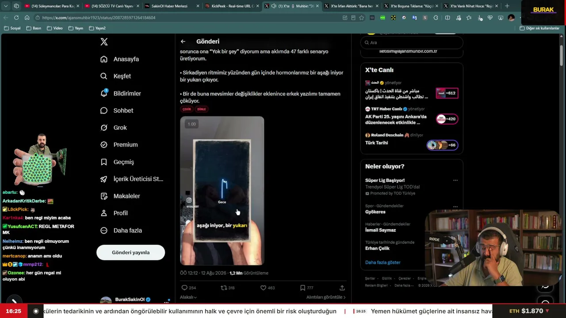Switch to Boşuna Tıklama X tab
This screenshot has height=318, width=566.
click(x=411, y=6)
